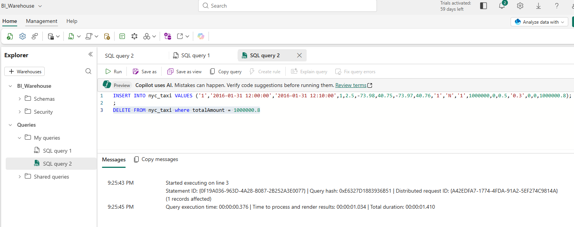Click the DELETE FROM nyc_taxi code line
574x227 pixels.
pos(186,110)
